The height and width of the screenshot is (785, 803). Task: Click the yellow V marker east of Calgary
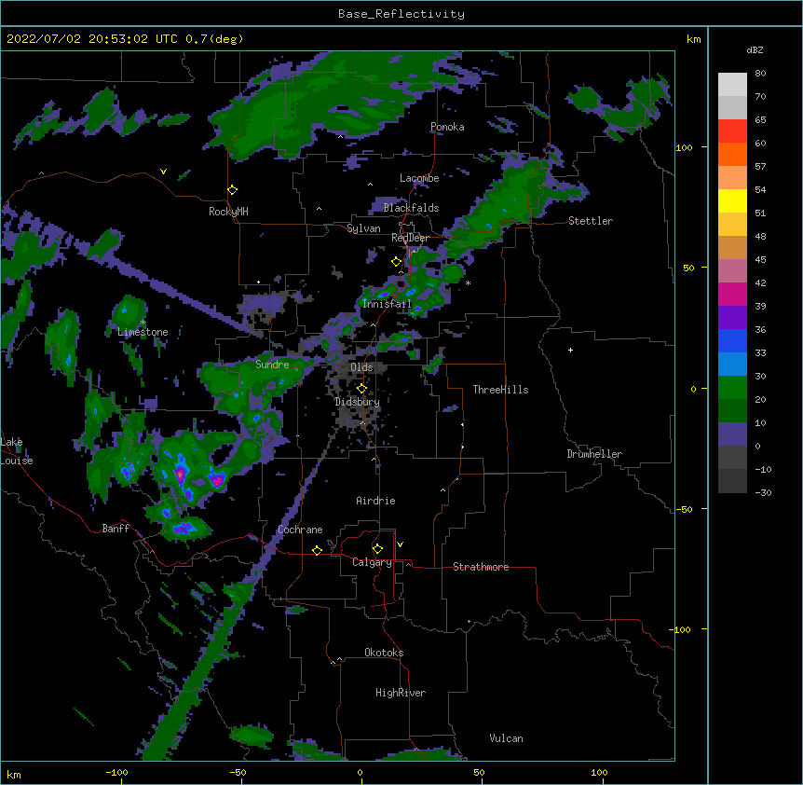click(400, 544)
